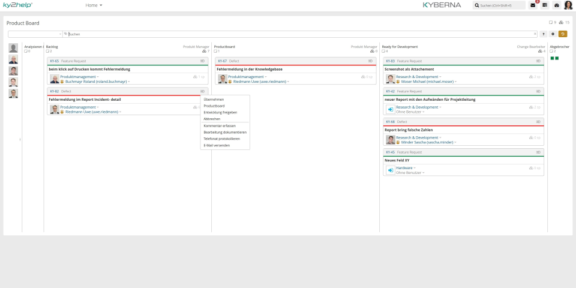Choose Bearbeitung dokumentieren menu entry
The image size is (576, 288).
[225, 132]
